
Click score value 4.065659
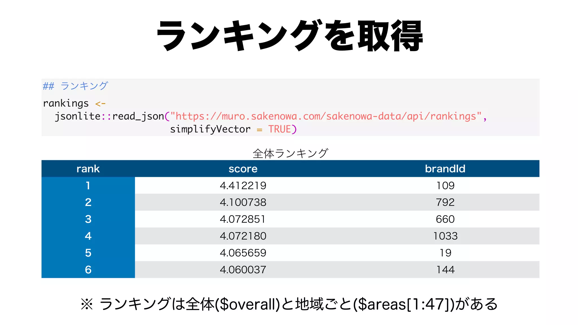click(243, 253)
